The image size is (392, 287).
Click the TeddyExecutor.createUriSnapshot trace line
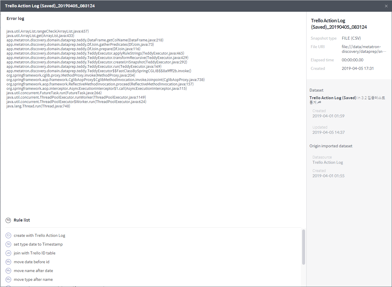click(97, 62)
